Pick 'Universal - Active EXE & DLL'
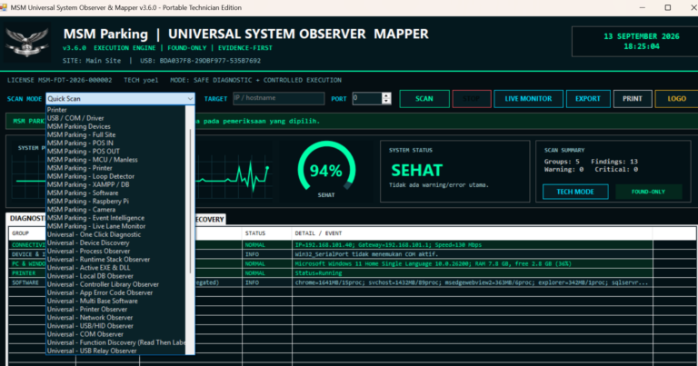The width and height of the screenshot is (698, 366). [x=88, y=268]
